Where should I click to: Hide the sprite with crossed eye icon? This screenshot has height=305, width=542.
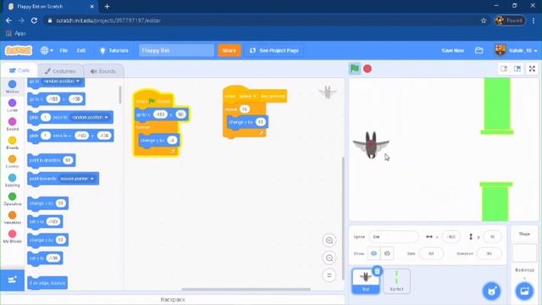point(387,253)
